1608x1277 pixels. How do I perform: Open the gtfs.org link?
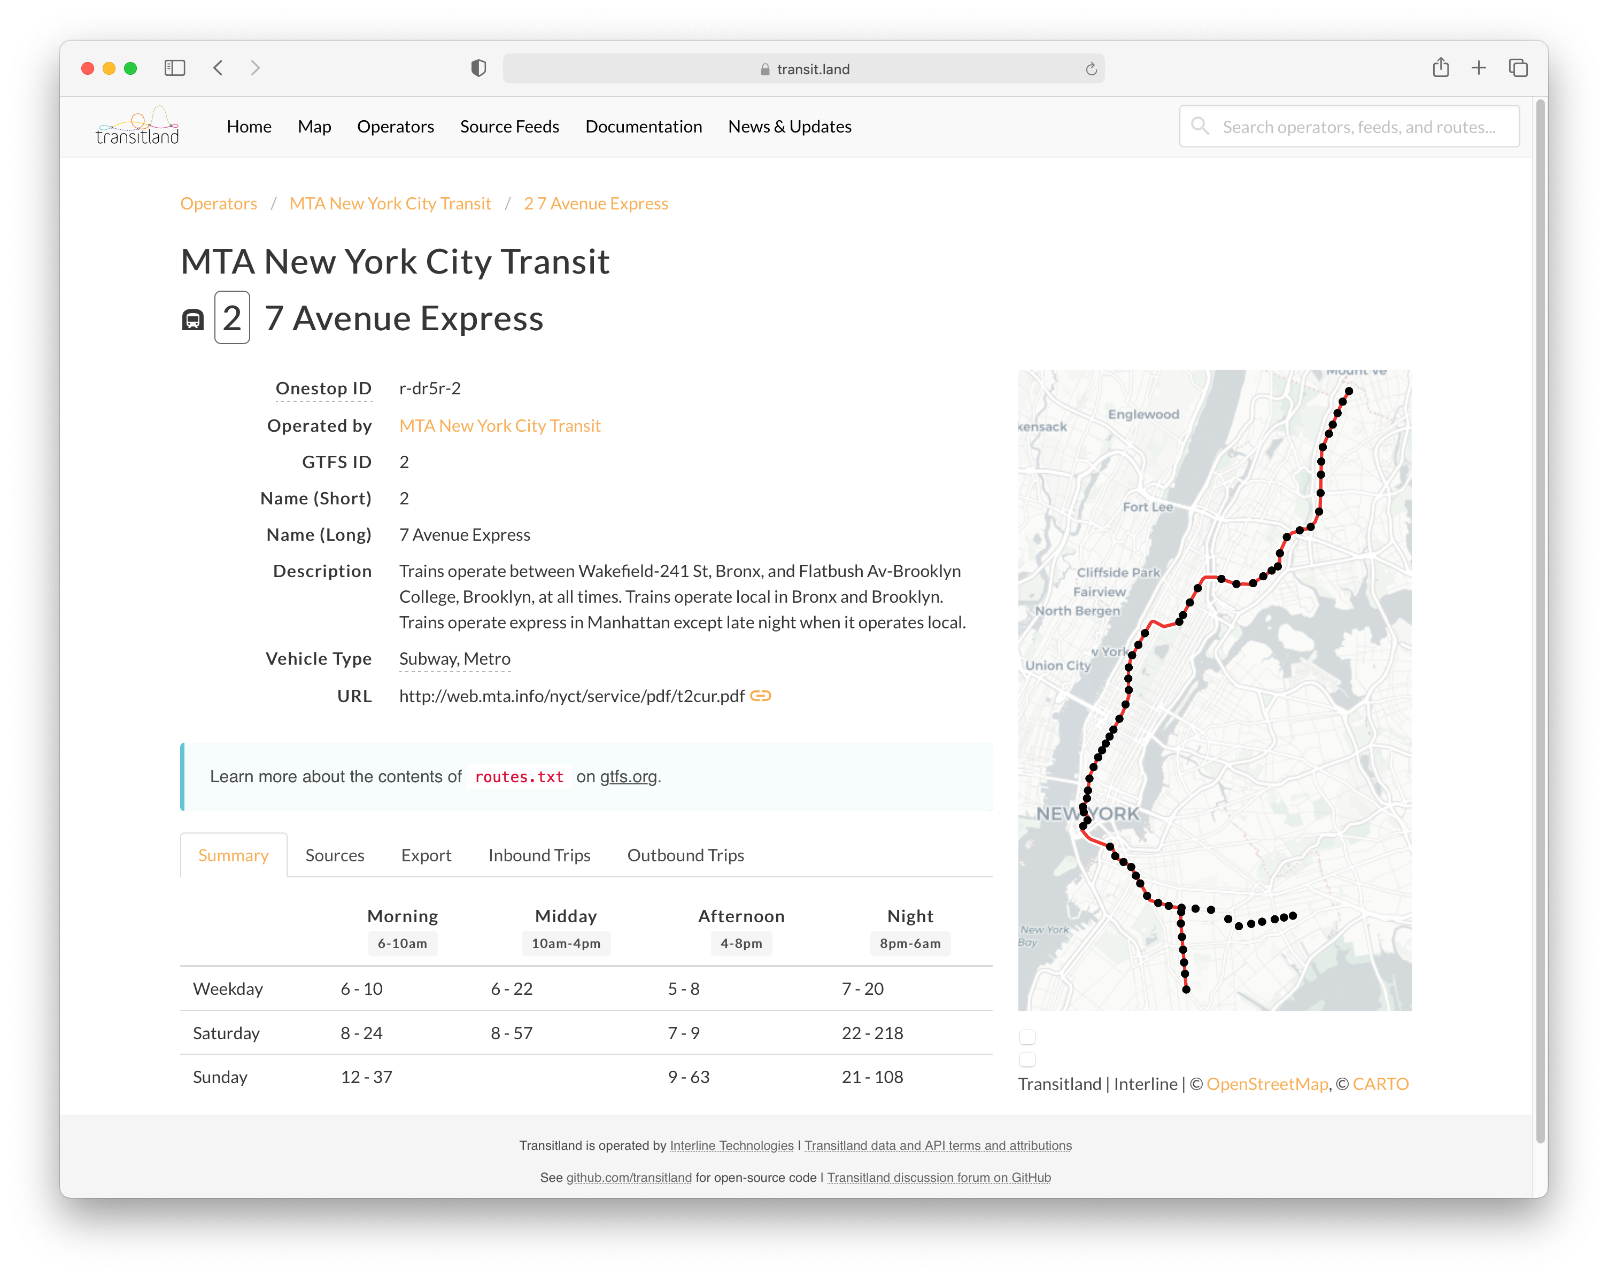click(x=628, y=777)
